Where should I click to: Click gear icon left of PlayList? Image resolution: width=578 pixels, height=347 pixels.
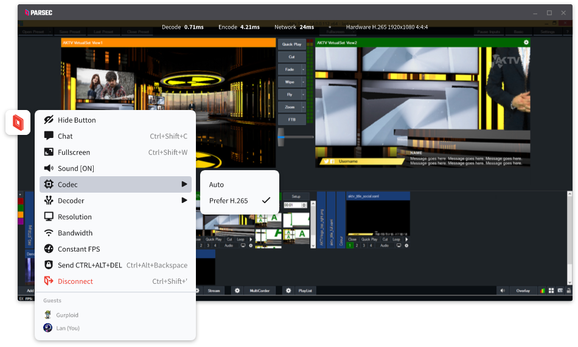288,290
